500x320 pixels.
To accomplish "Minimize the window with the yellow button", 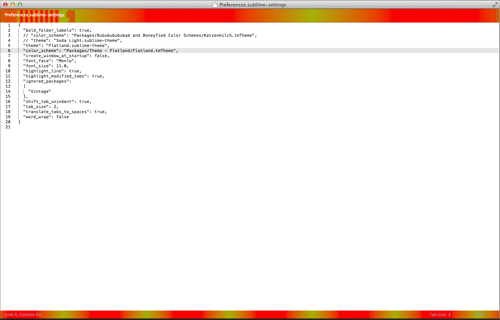I will (13, 5).
